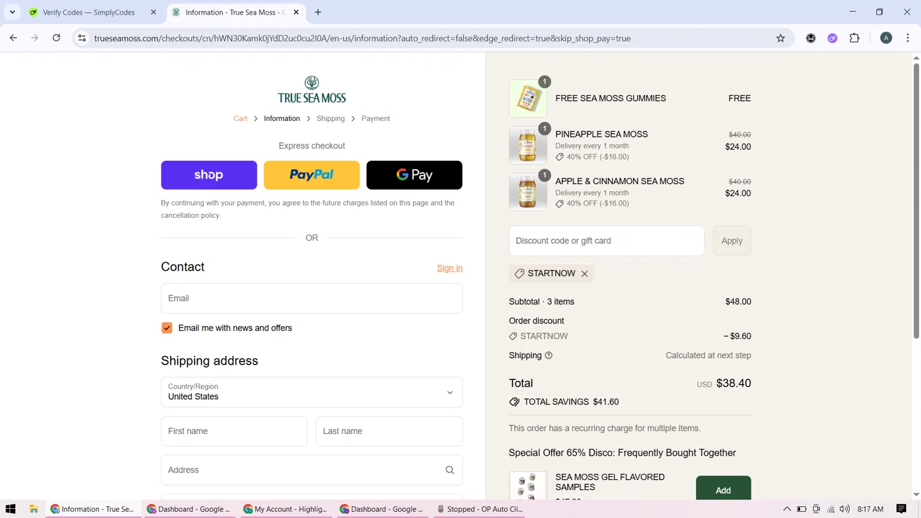Open File Explorer from the taskbar
Viewport: 921px width, 518px height.
[34, 509]
